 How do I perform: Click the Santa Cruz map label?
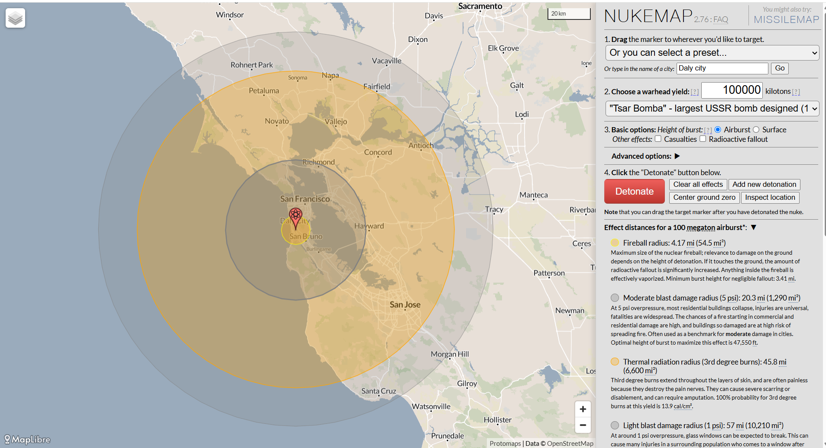(379, 391)
